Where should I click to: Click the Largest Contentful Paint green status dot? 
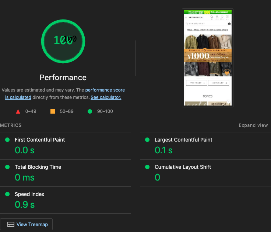click(147, 140)
